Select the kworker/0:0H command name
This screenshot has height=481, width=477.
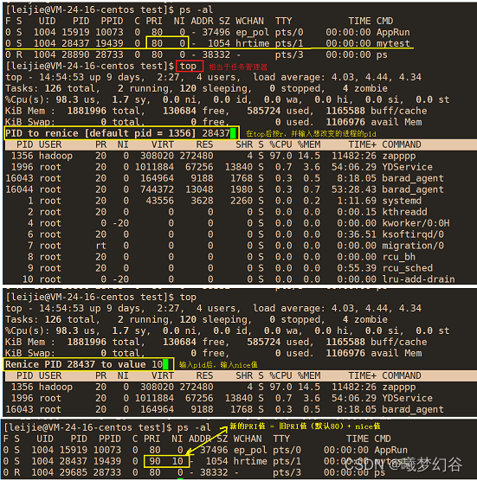pos(416,223)
